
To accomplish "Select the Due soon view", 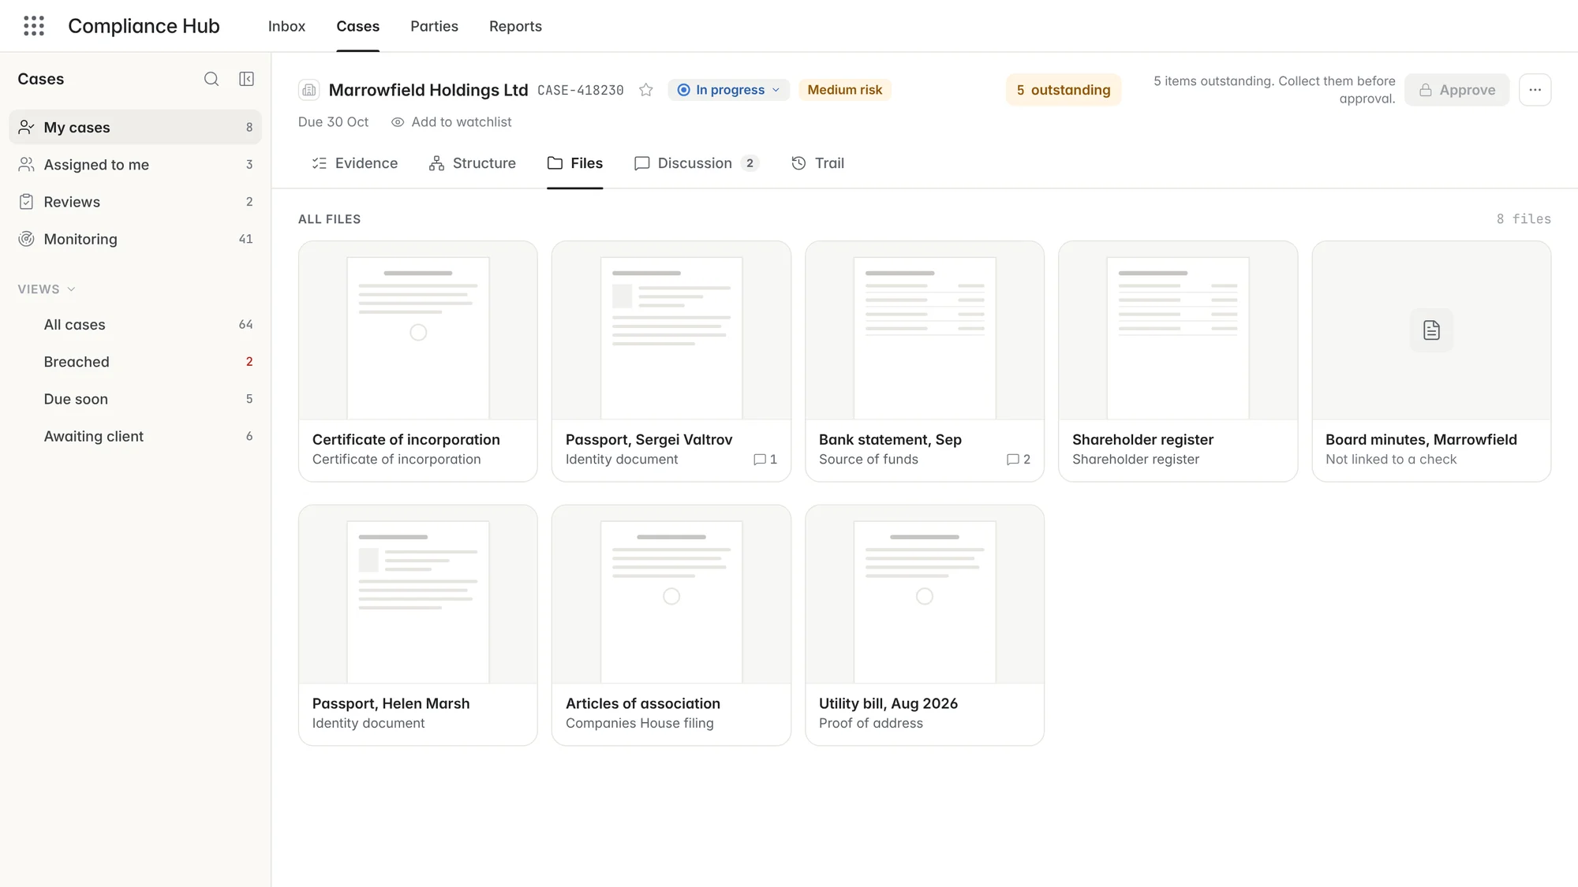I will coord(135,399).
